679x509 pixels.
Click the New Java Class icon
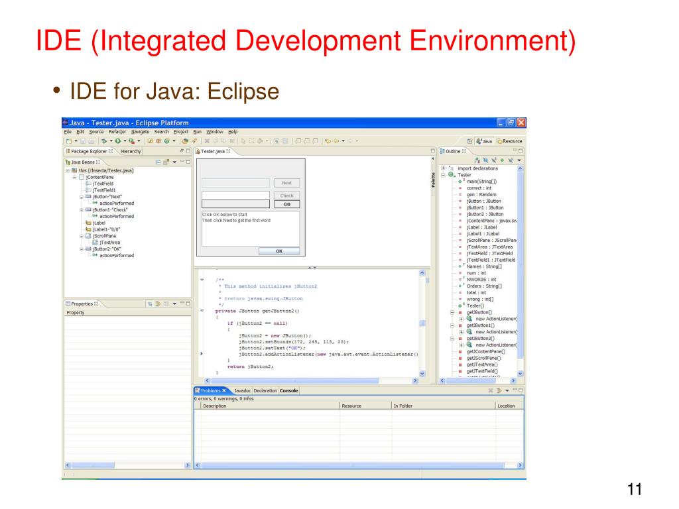166,141
